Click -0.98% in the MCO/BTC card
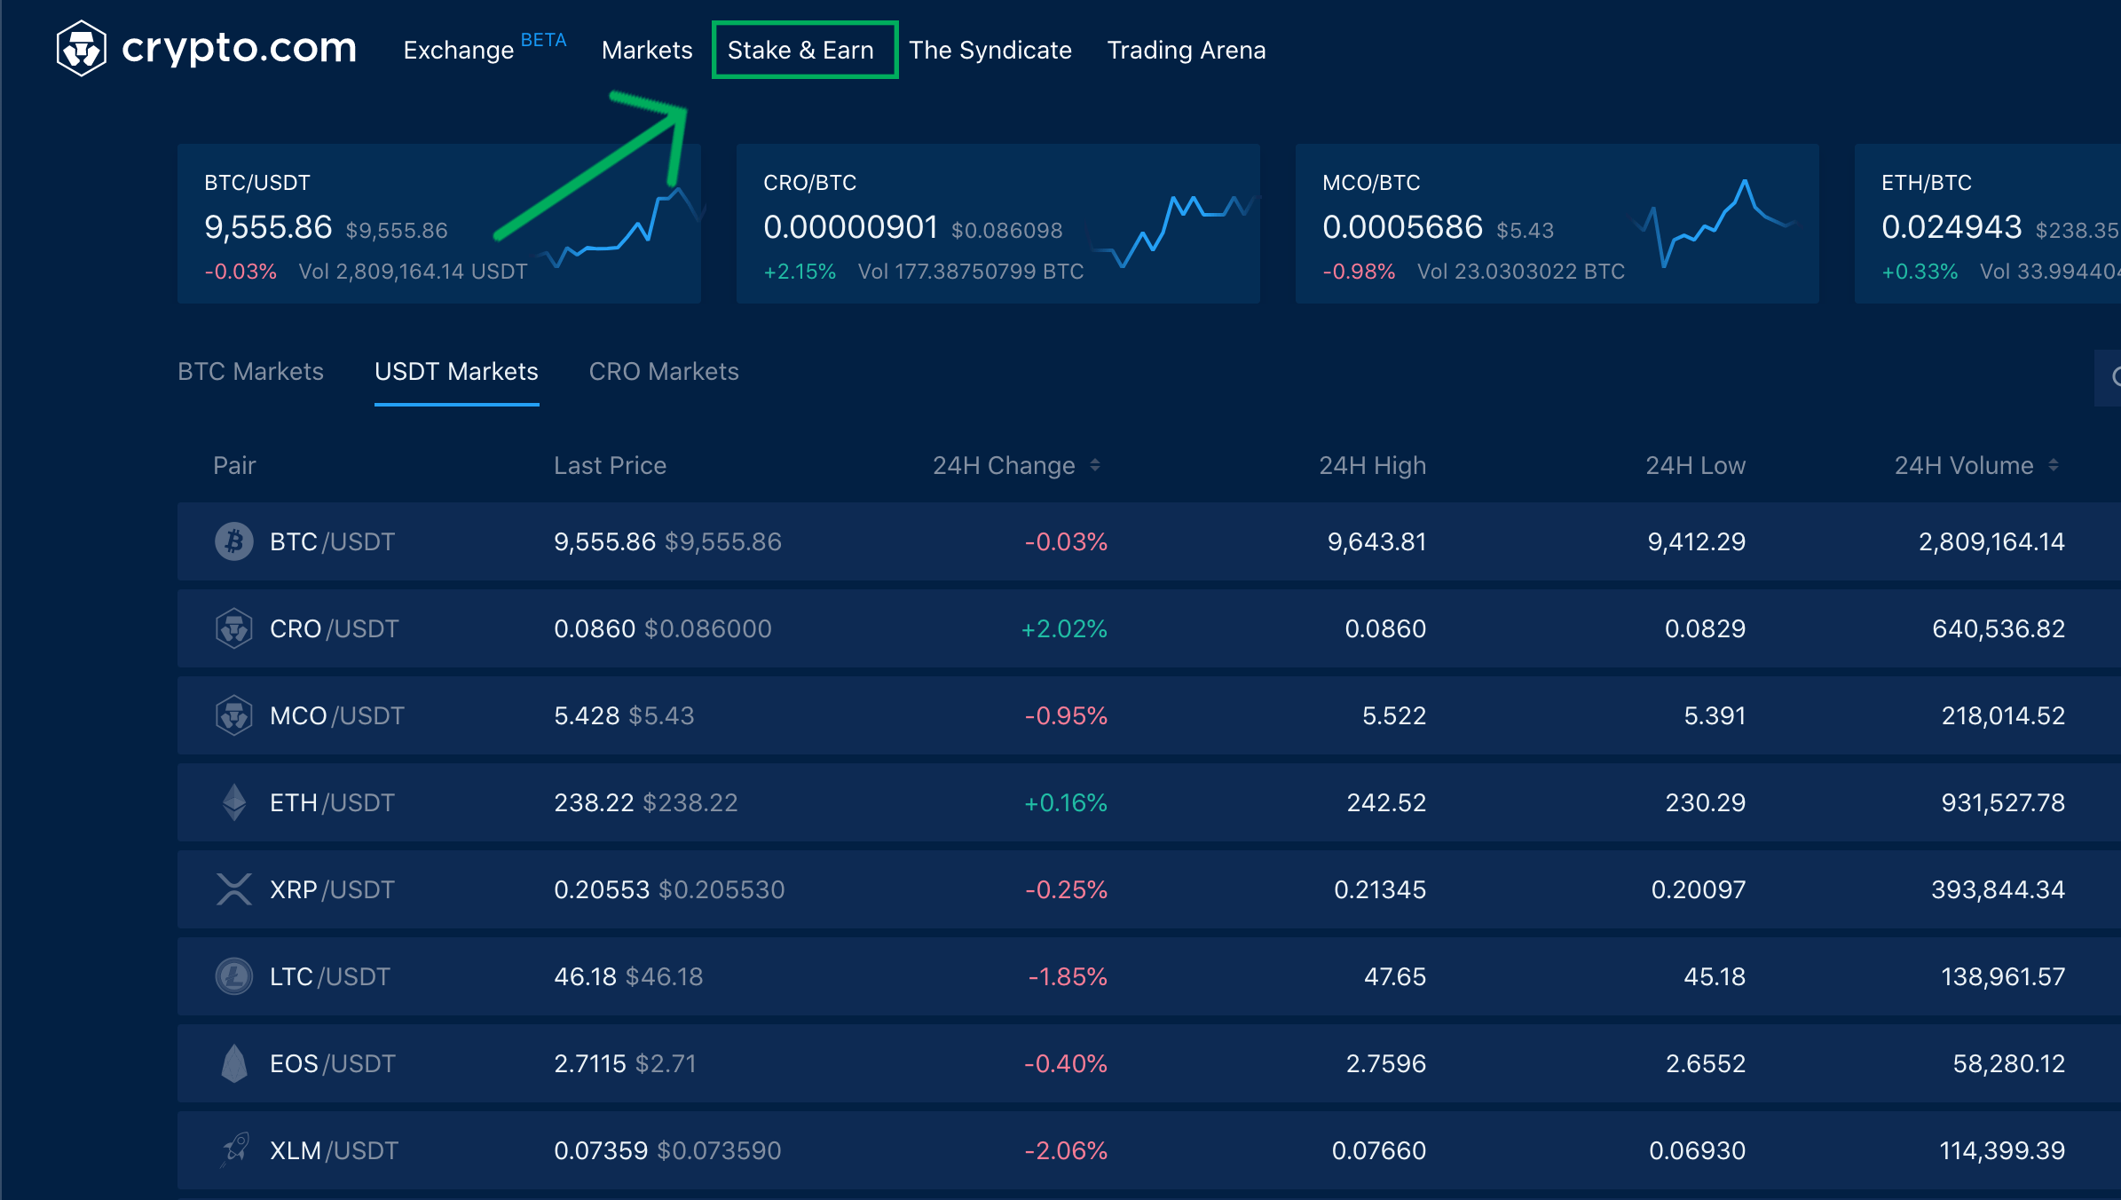 [x=1359, y=272]
